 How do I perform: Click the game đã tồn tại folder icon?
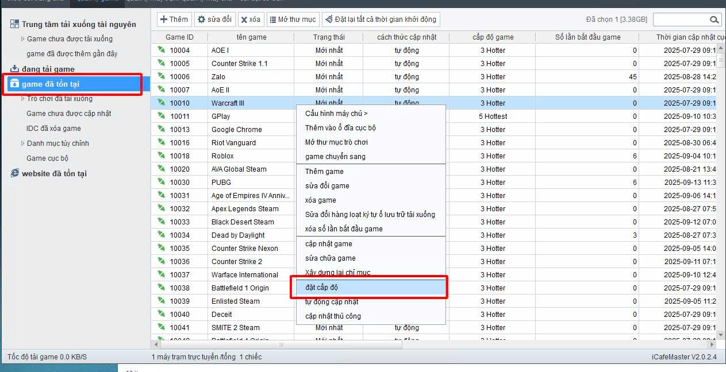click(14, 84)
